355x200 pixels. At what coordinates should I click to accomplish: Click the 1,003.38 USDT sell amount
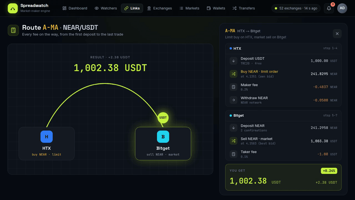coord(324,141)
